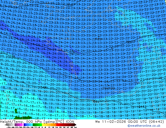
Task: Pick the magenta segment of the color scale
Action: click(x=21, y=125)
